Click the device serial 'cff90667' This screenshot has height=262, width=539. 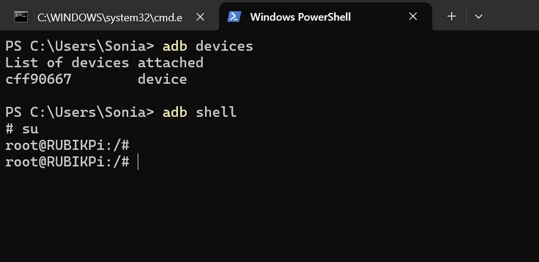point(38,79)
